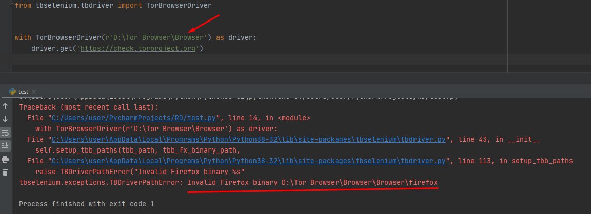Click the Down the Stack Trace arrow
This screenshot has height=214, width=591.
[5, 120]
